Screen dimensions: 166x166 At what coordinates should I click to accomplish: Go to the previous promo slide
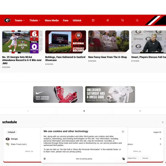[28, 111]
